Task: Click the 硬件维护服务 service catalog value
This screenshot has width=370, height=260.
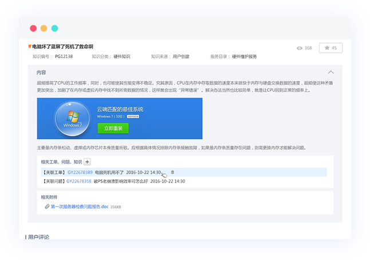Action: [x=245, y=56]
